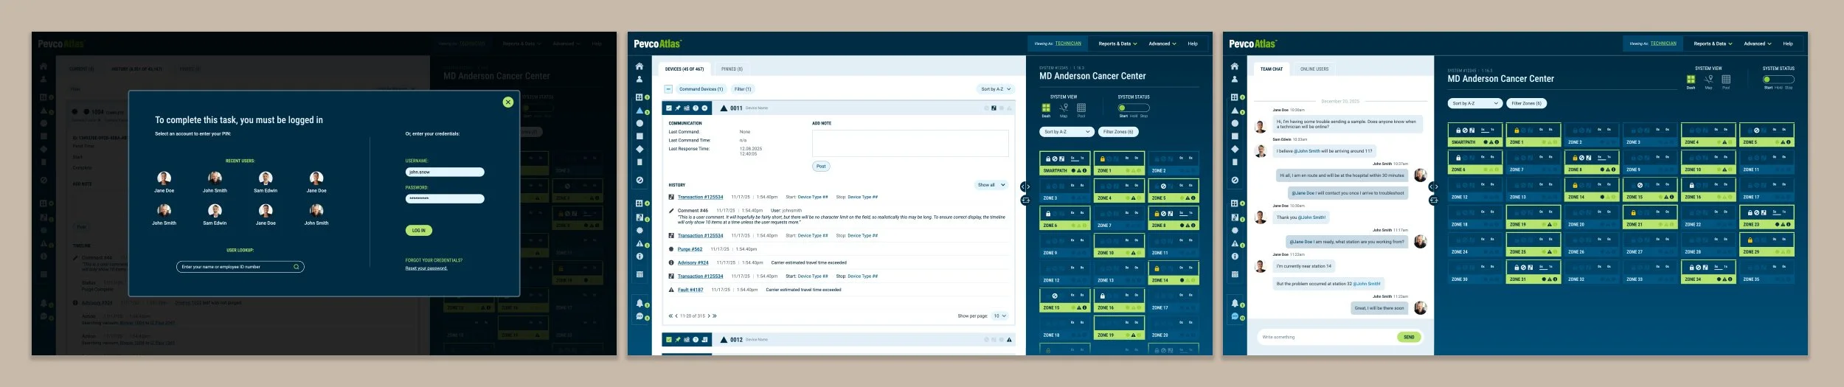Image resolution: width=1844 pixels, height=387 pixels.
Task: Select the no-entry sidebar icon in devices window
Action: 639,180
